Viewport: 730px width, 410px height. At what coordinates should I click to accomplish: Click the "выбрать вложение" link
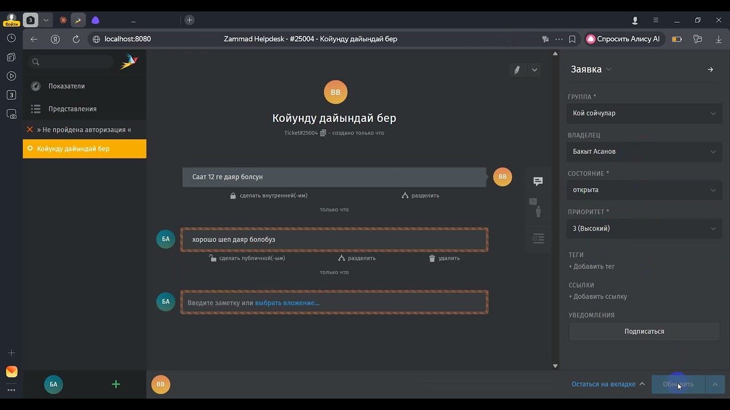287,303
